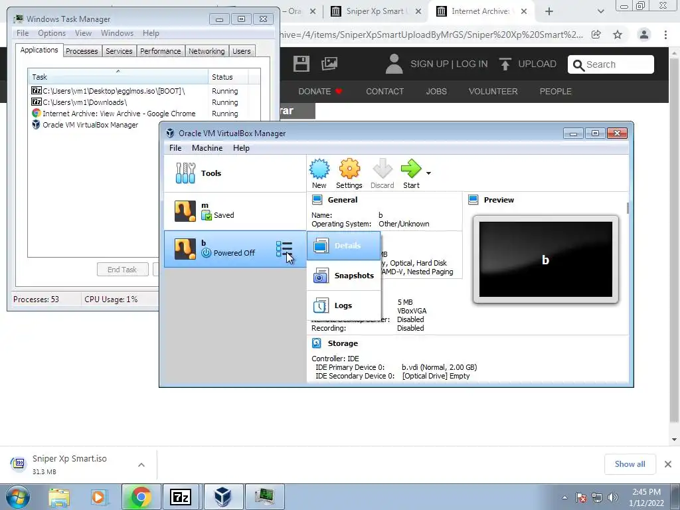Switch to Networking tab in Task Manager
680x510 pixels.
click(x=207, y=51)
